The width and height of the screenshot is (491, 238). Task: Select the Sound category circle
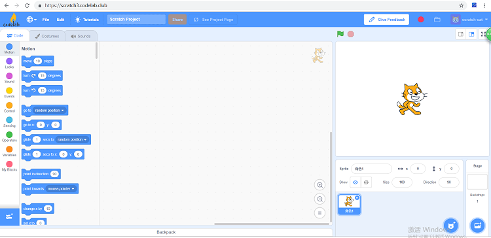pos(9,76)
